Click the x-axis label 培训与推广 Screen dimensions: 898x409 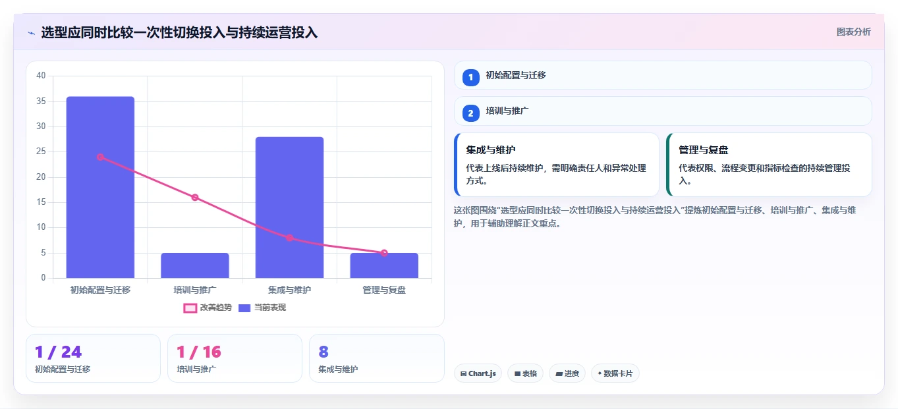[x=195, y=290]
